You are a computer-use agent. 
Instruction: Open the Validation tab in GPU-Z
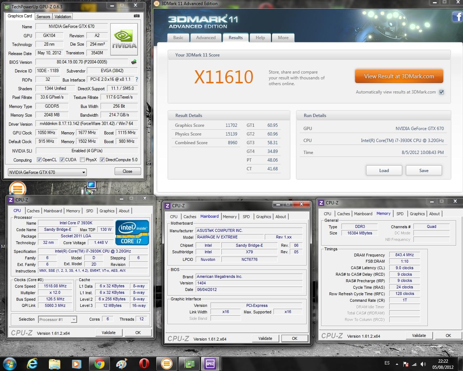(x=63, y=17)
